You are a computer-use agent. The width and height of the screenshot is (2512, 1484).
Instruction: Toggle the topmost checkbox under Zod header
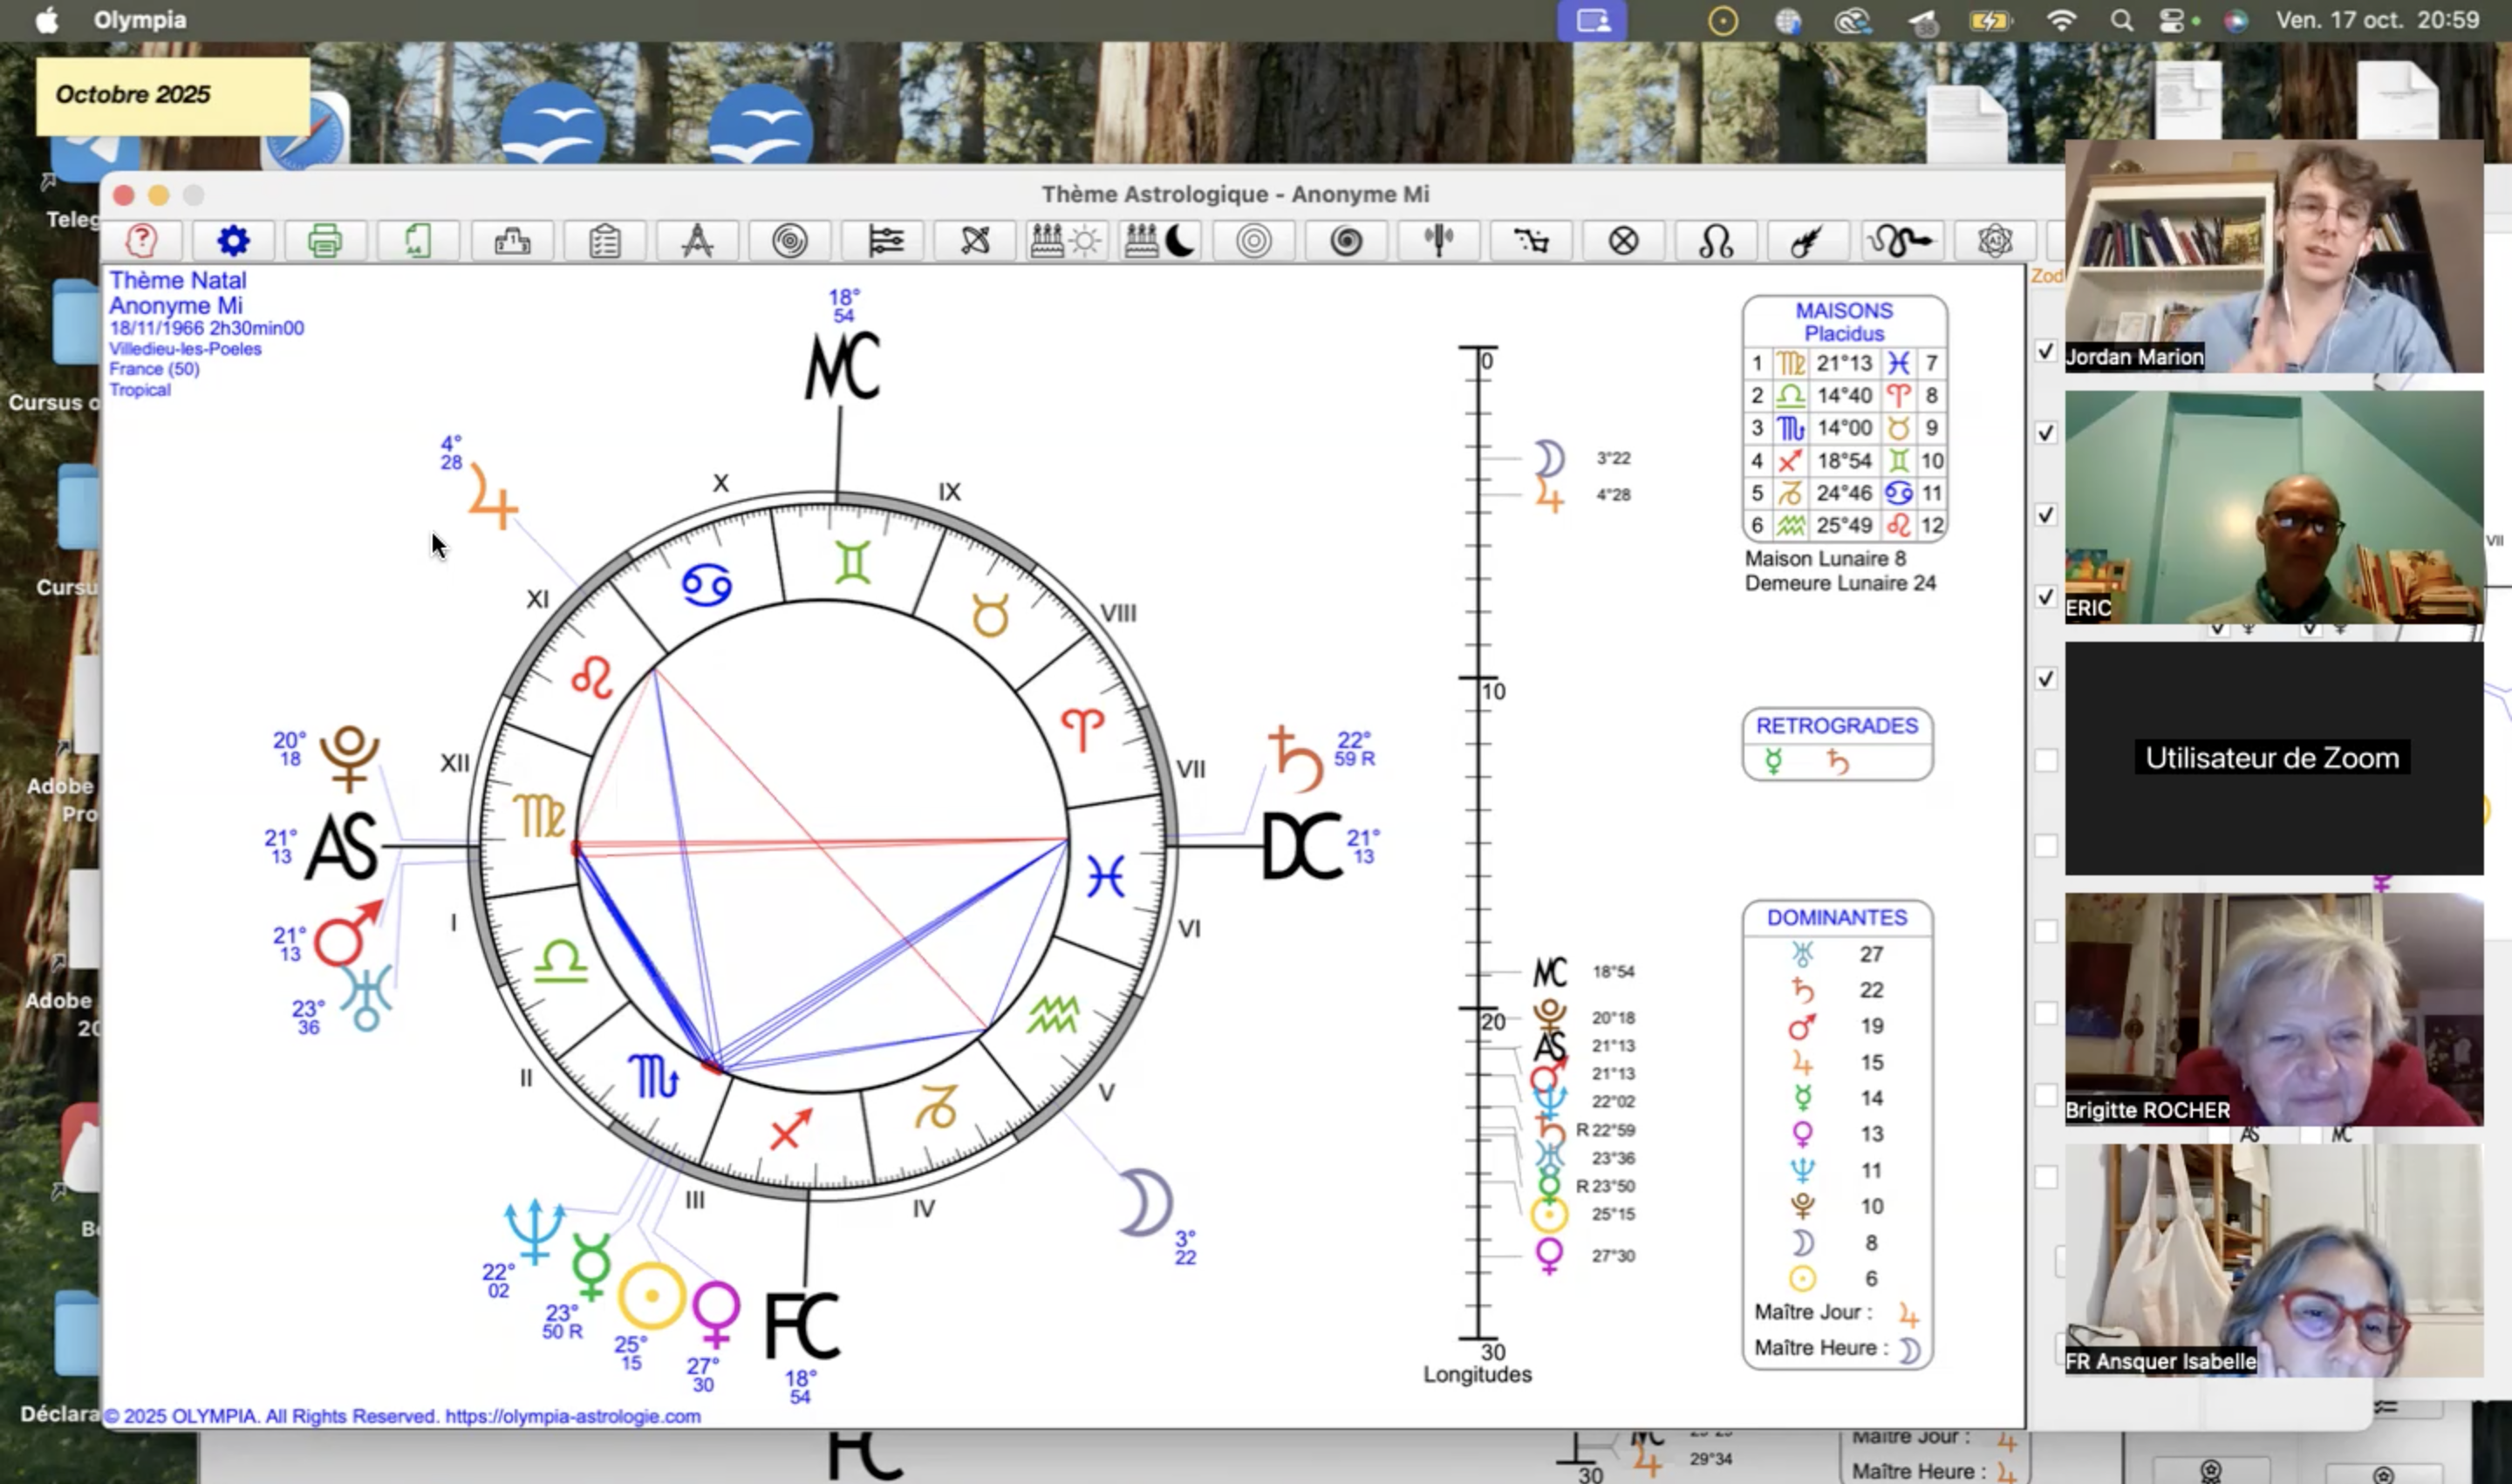[x=2046, y=351]
